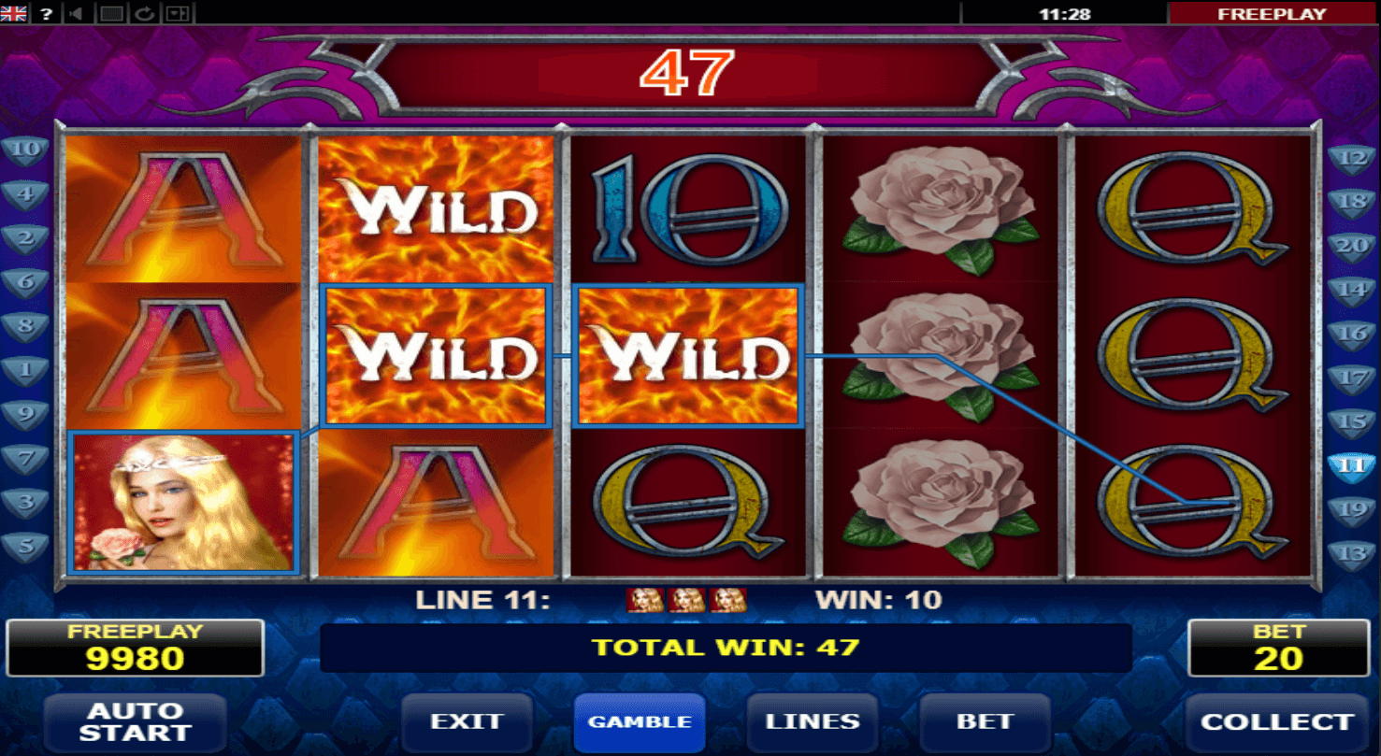Select payline marker 10 on left
This screenshot has width=1381, height=756.
tap(26, 150)
